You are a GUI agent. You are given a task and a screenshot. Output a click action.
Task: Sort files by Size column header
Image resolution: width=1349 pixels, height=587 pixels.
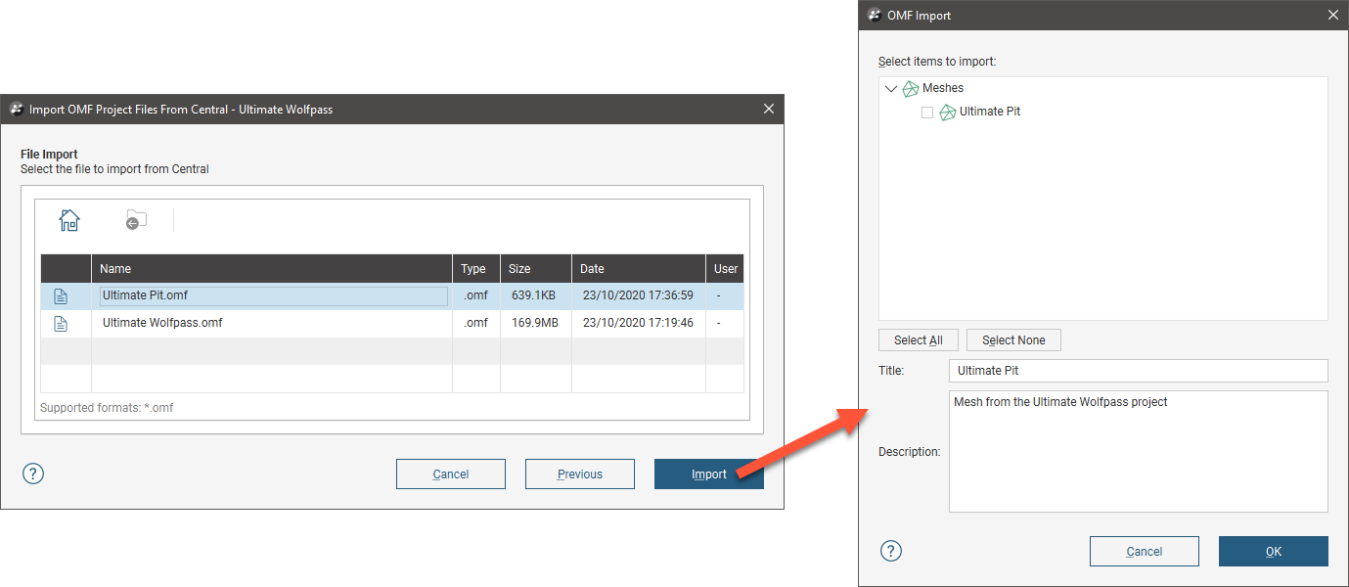coord(518,269)
